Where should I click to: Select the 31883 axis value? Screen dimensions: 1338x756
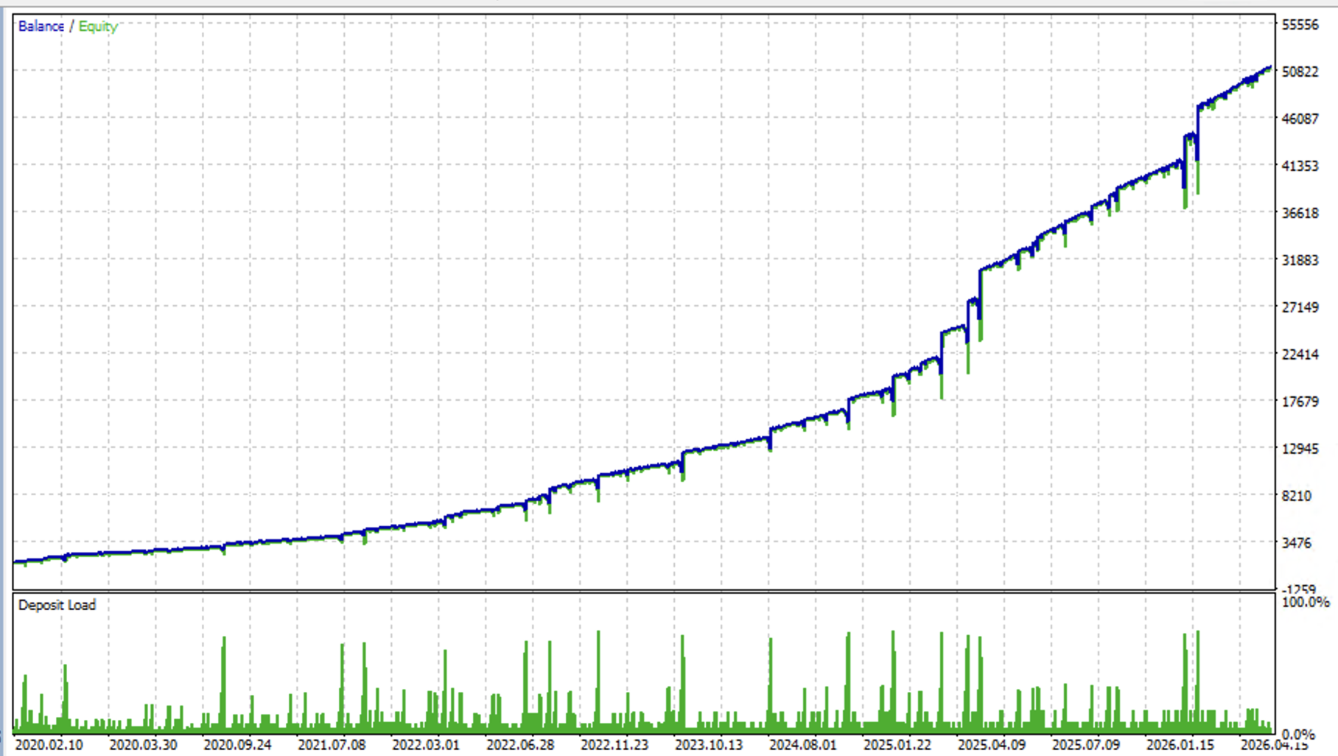pyautogui.click(x=1300, y=260)
